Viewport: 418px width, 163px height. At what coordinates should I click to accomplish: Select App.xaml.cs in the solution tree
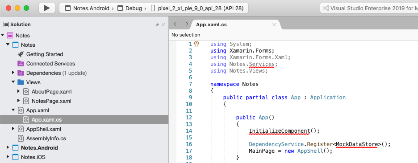coord(84,120)
